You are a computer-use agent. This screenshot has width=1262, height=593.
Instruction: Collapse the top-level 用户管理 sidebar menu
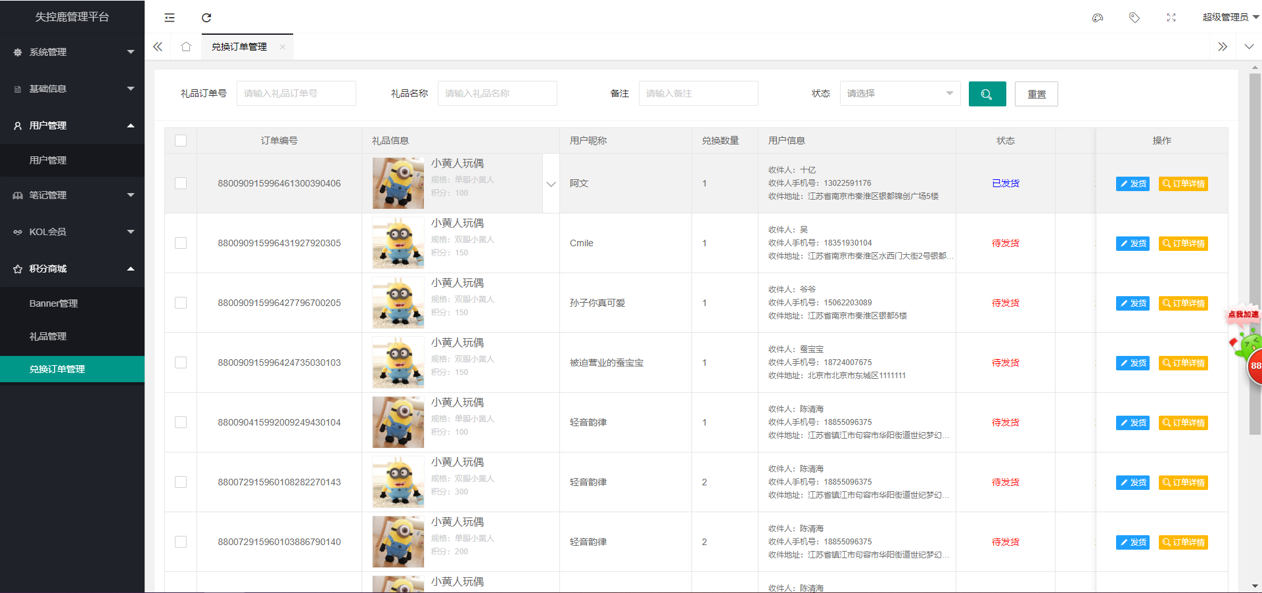pos(72,125)
